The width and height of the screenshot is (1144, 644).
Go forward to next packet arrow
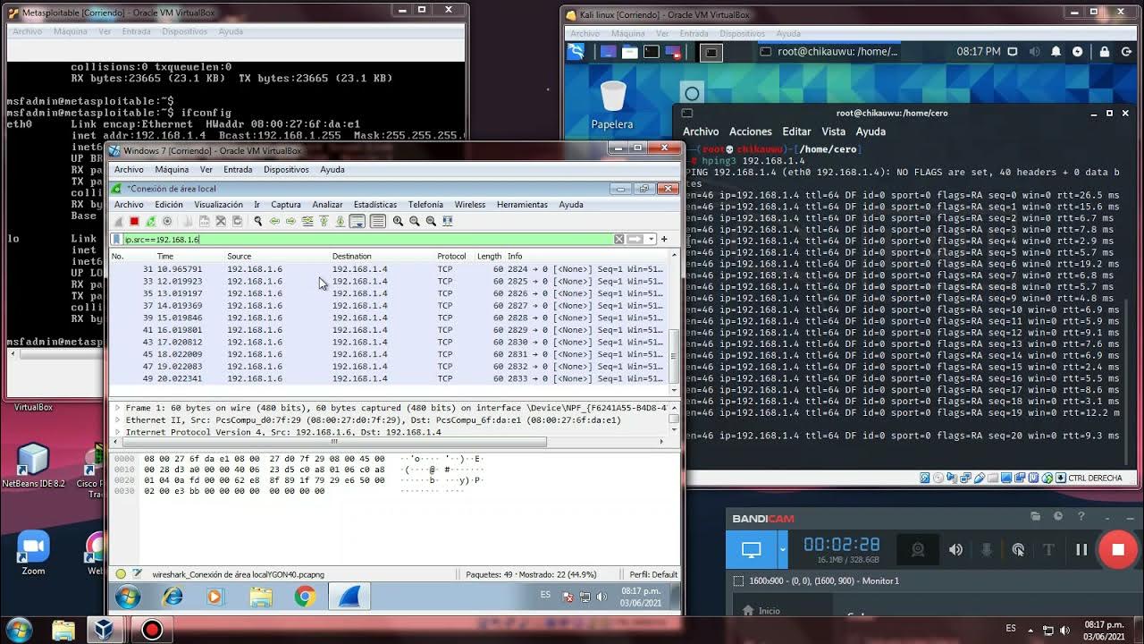coord(290,221)
